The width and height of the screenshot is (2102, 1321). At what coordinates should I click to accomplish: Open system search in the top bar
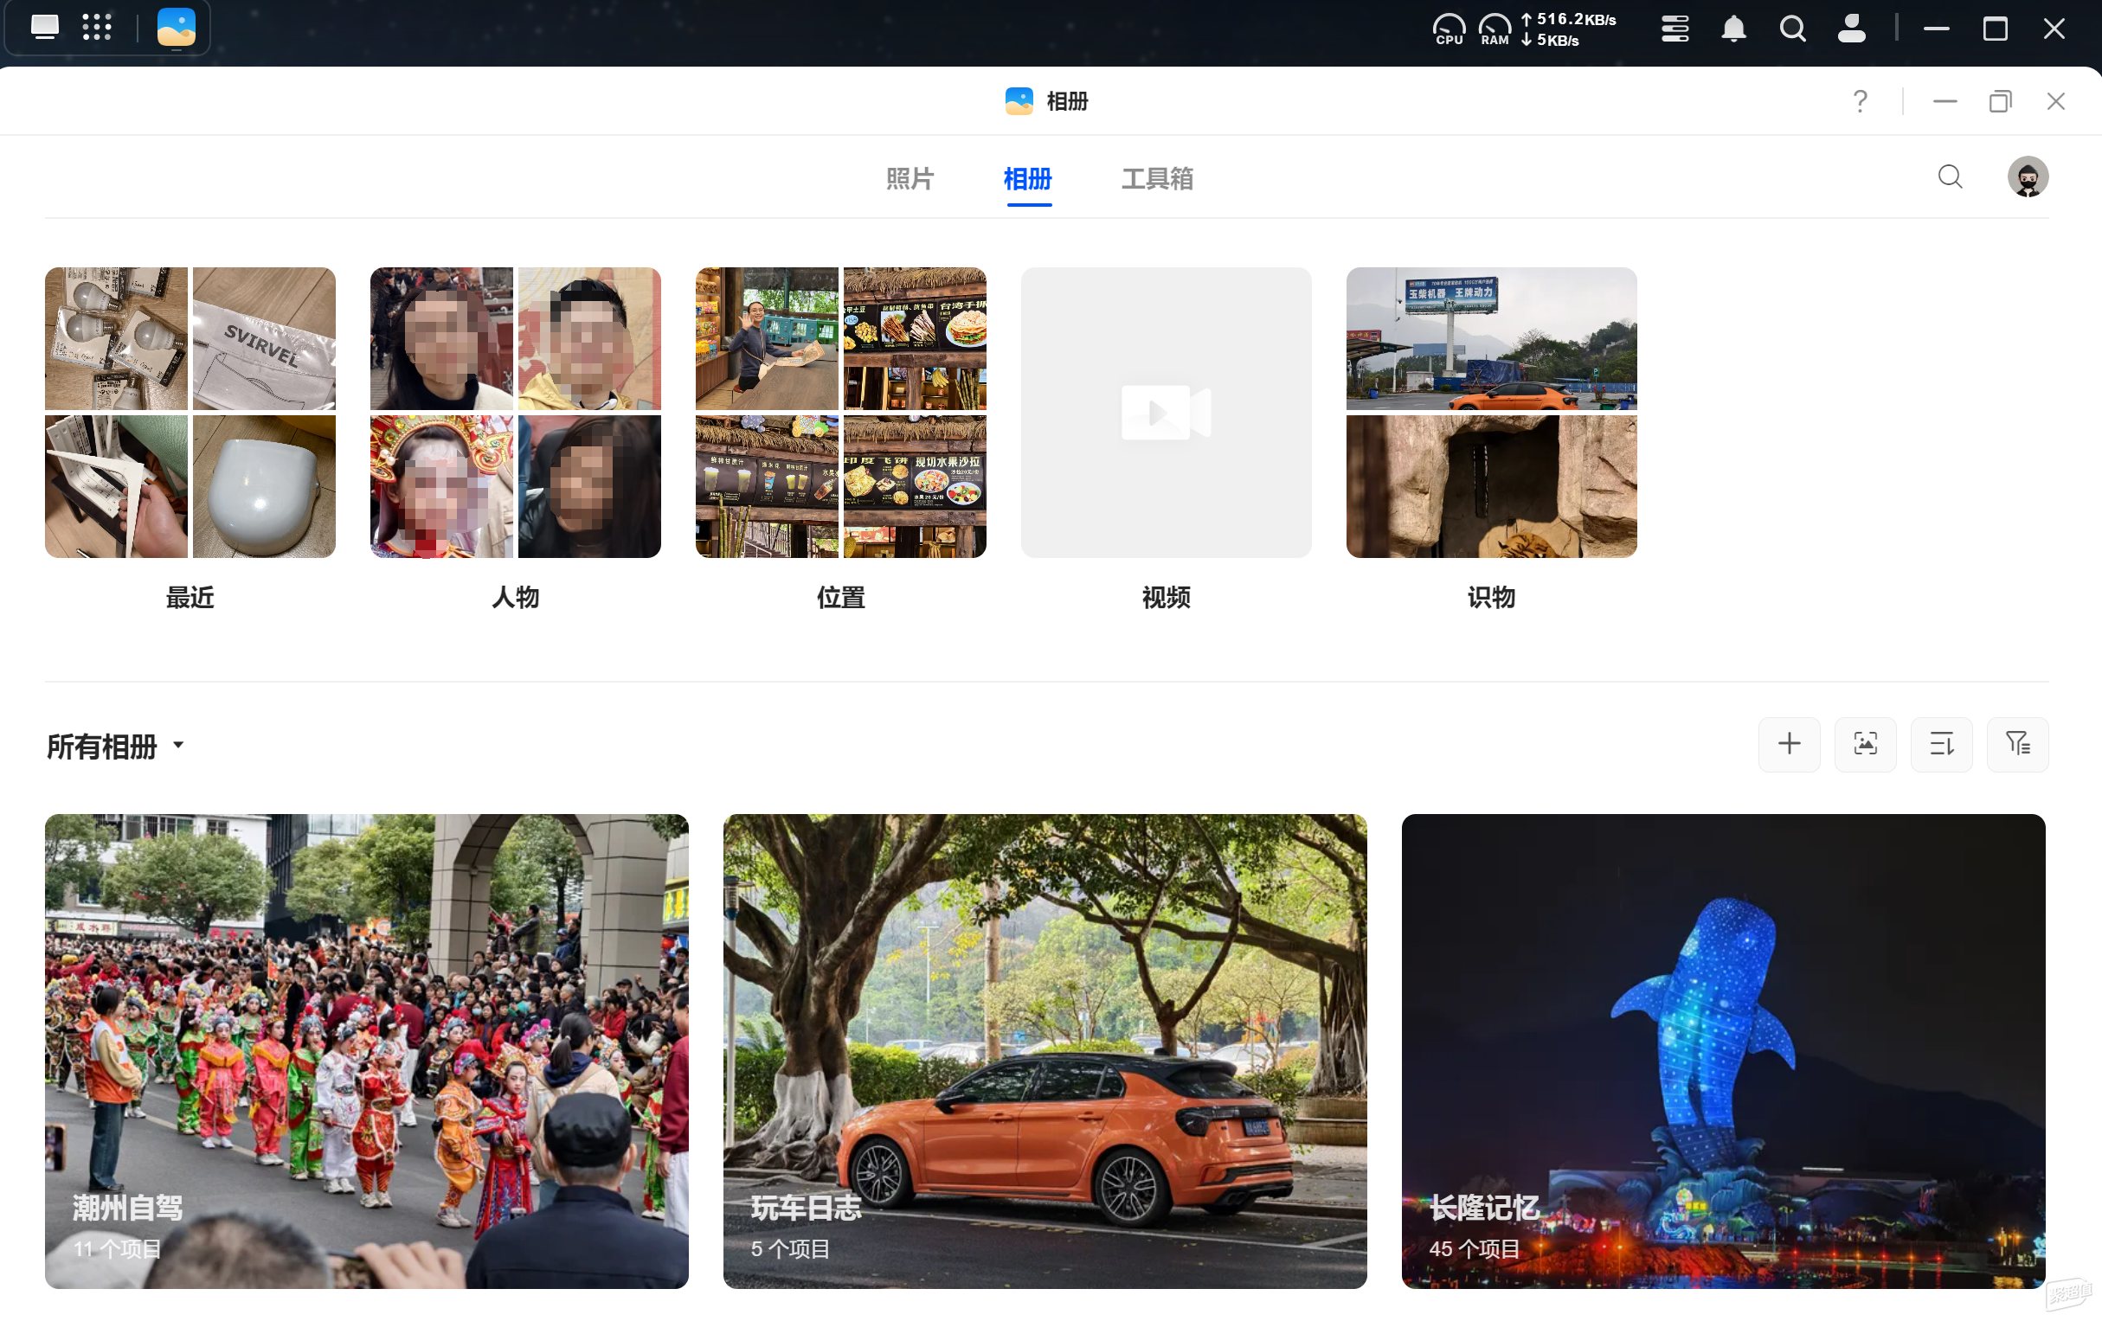click(1792, 29)
